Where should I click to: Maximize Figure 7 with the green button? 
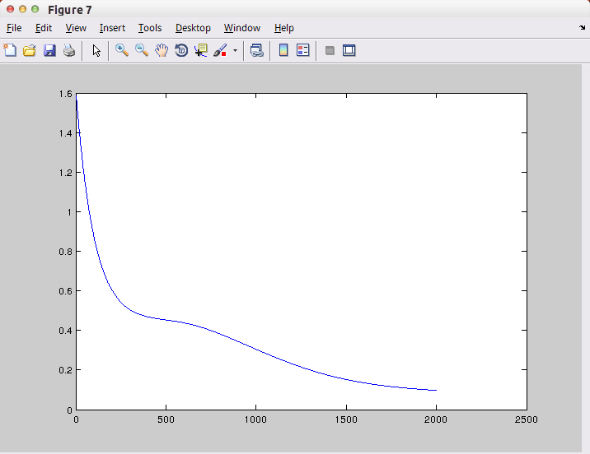coord(35,9)
